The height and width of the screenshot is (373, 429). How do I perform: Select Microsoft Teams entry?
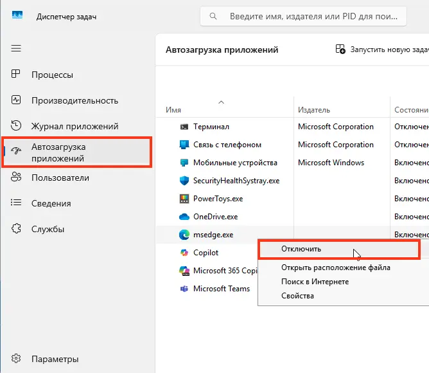coord(222,289)
